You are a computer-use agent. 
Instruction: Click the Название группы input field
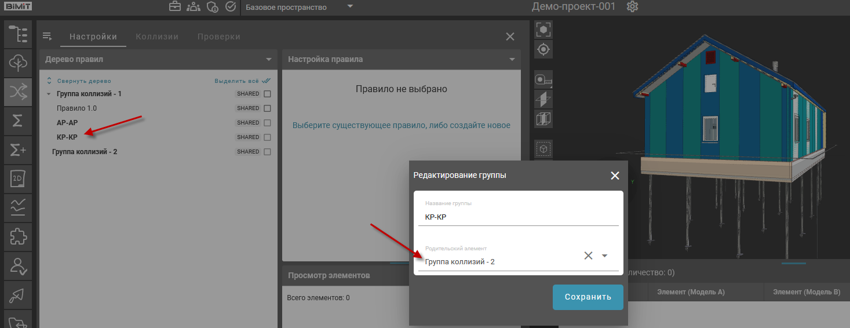coord(519,217)
